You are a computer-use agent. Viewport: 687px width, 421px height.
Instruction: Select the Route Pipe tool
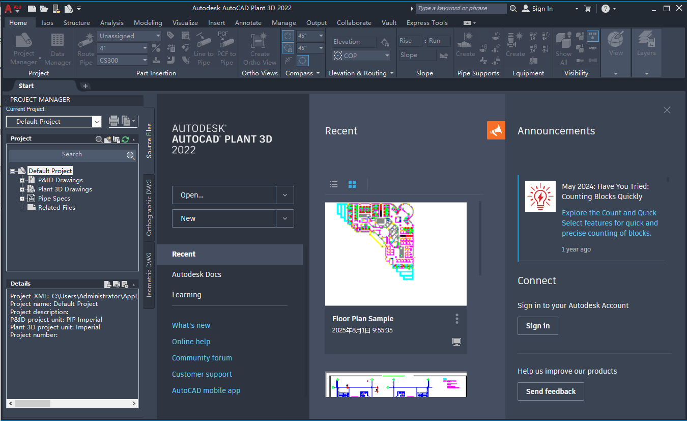[85, 48]
